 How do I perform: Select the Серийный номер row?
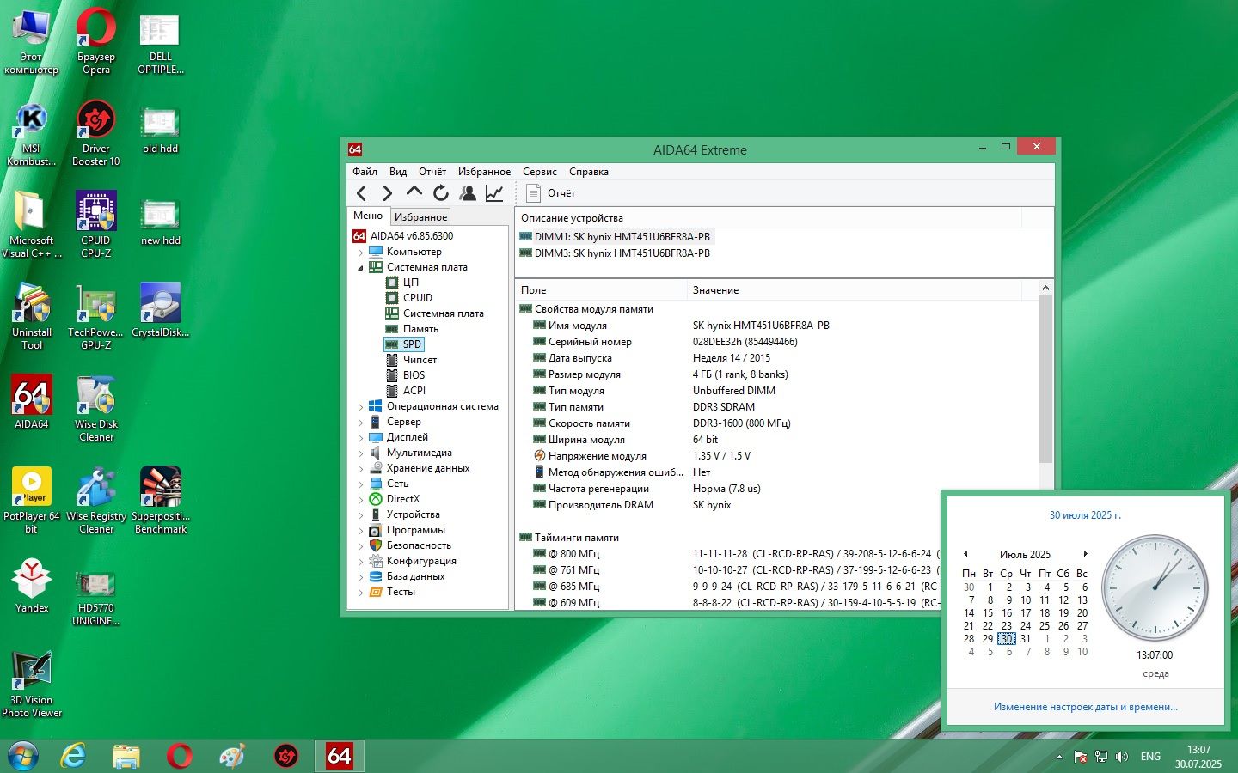point(777,342)
